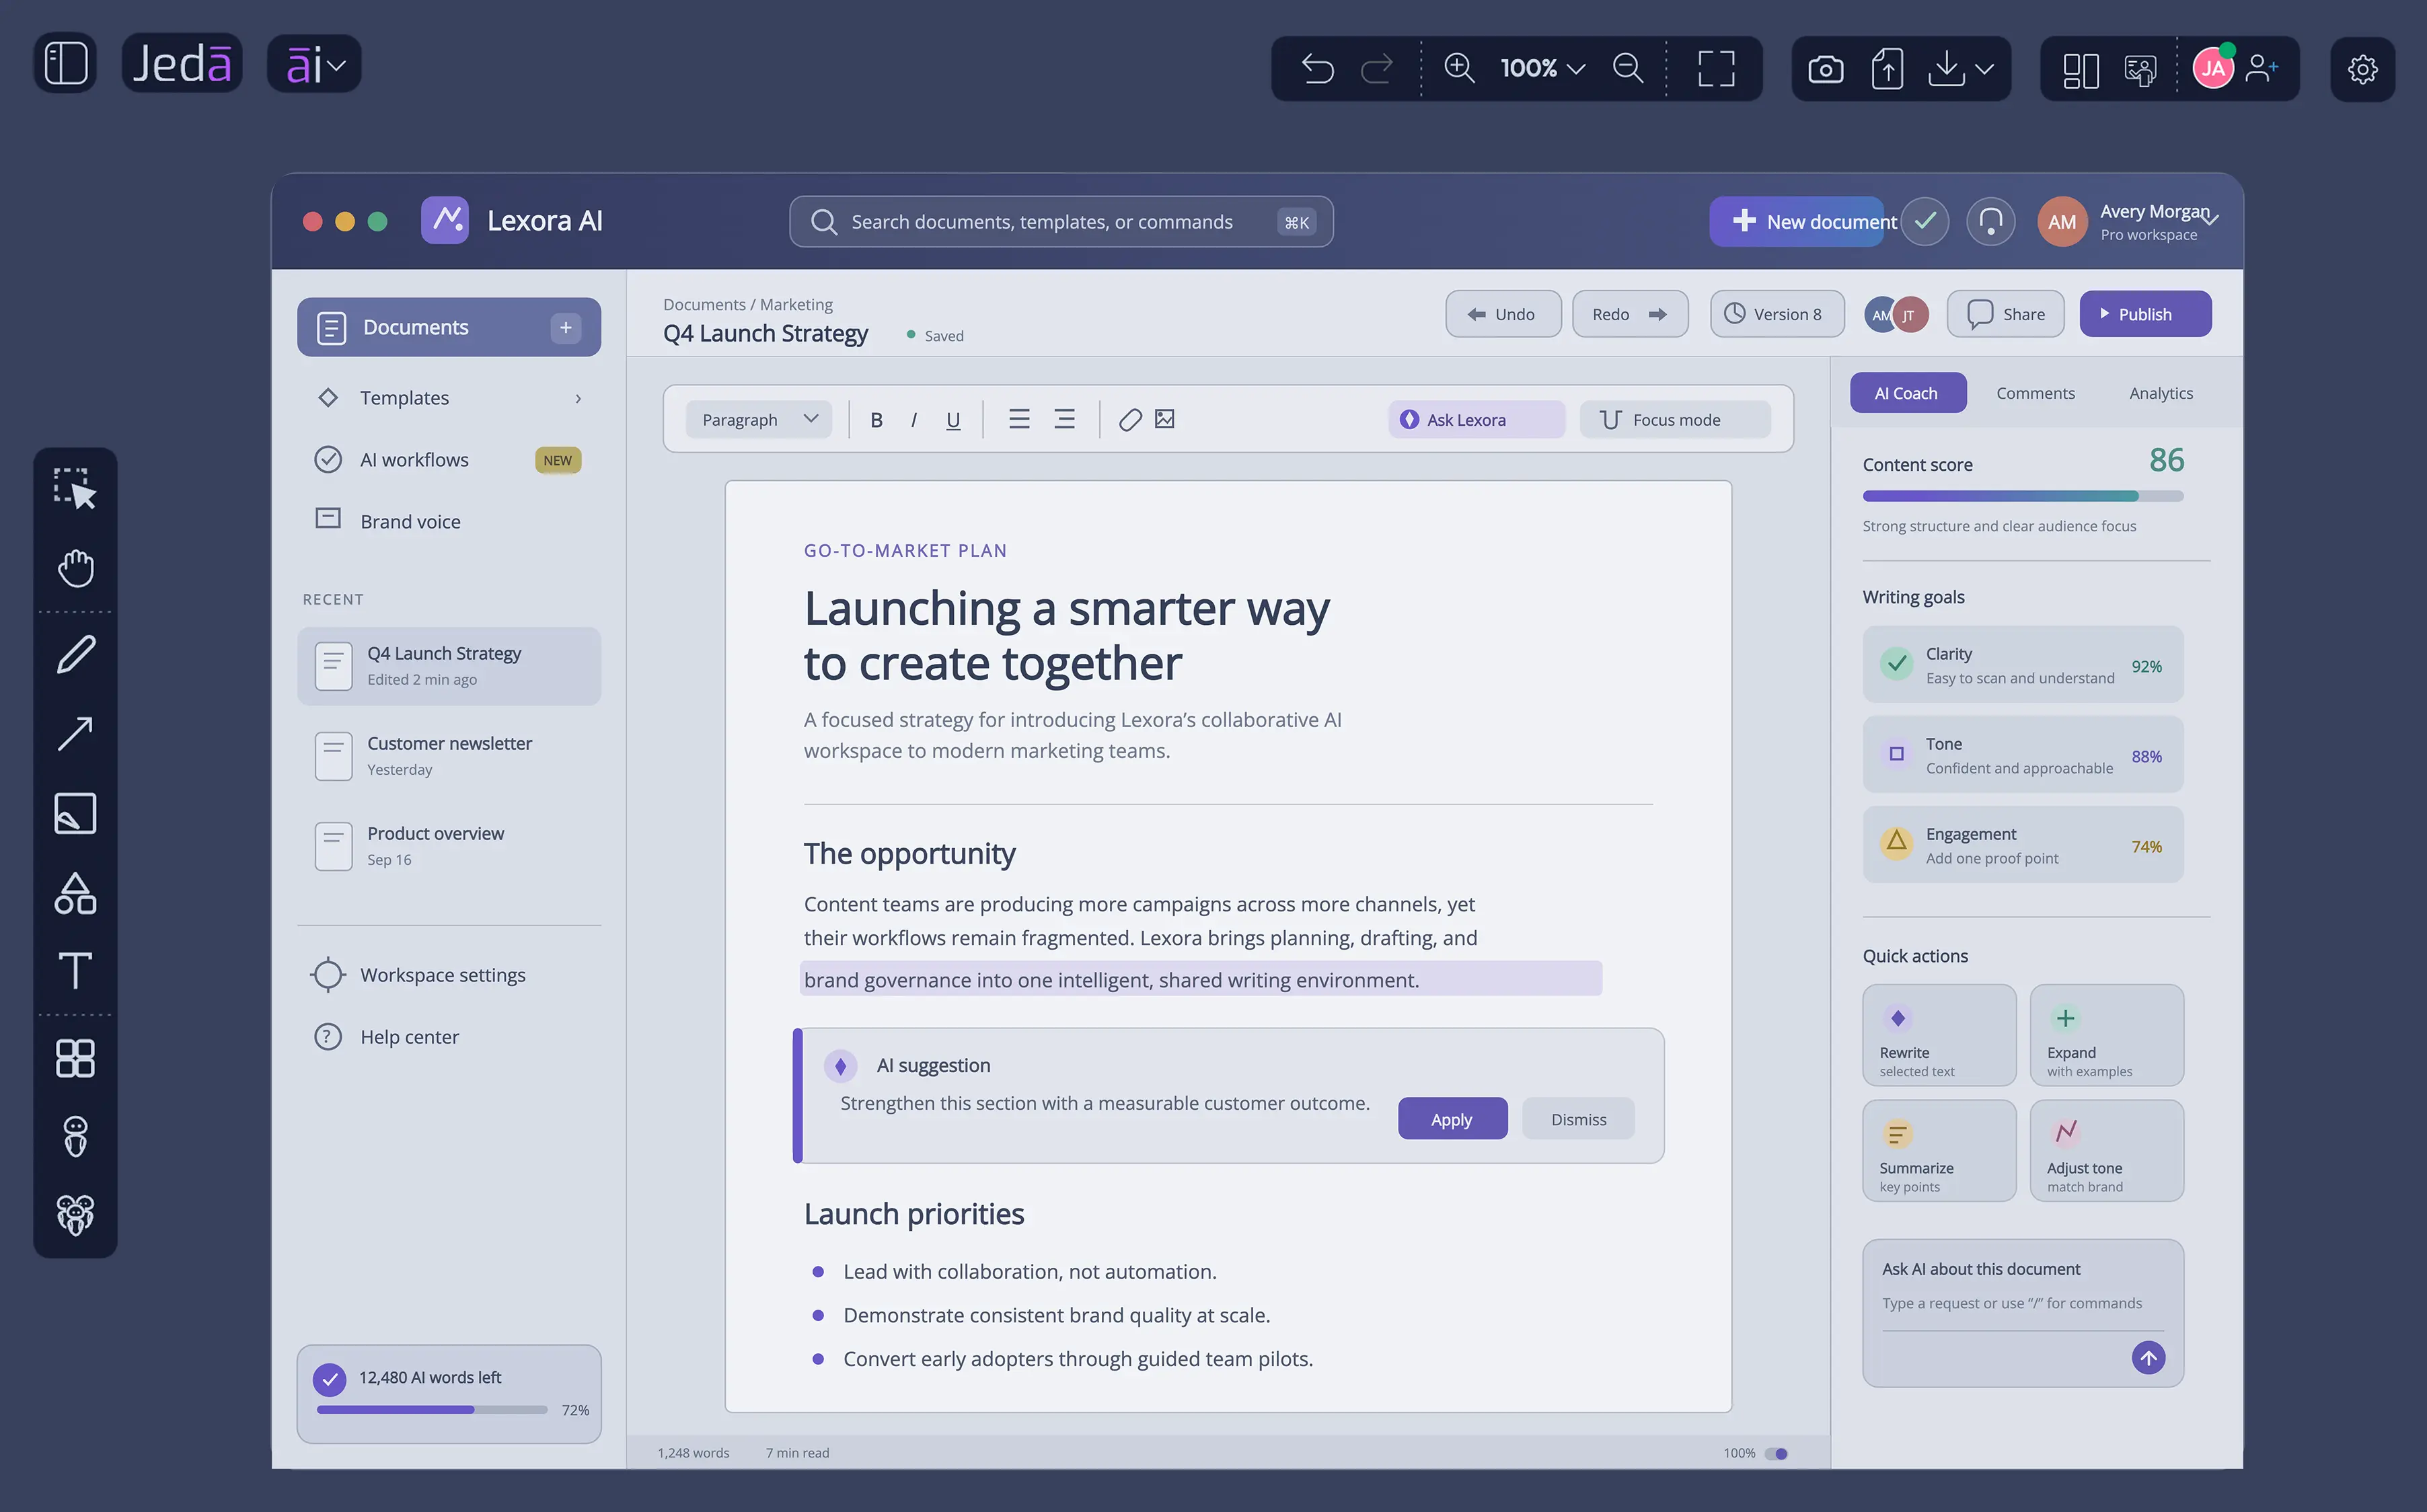Open the Jeda AI dropdown menu
Viewport: 2427px width, 1512px height.
click(x=314, y=64)
